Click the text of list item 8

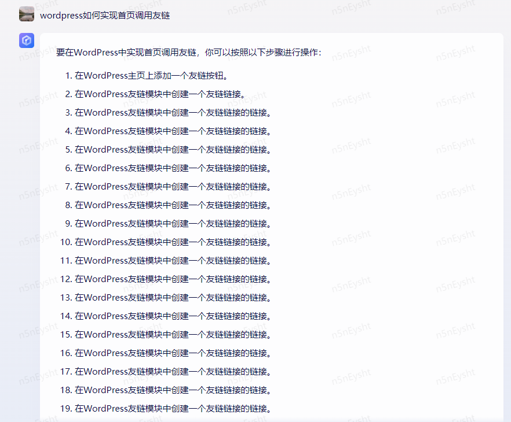[173, 205]
